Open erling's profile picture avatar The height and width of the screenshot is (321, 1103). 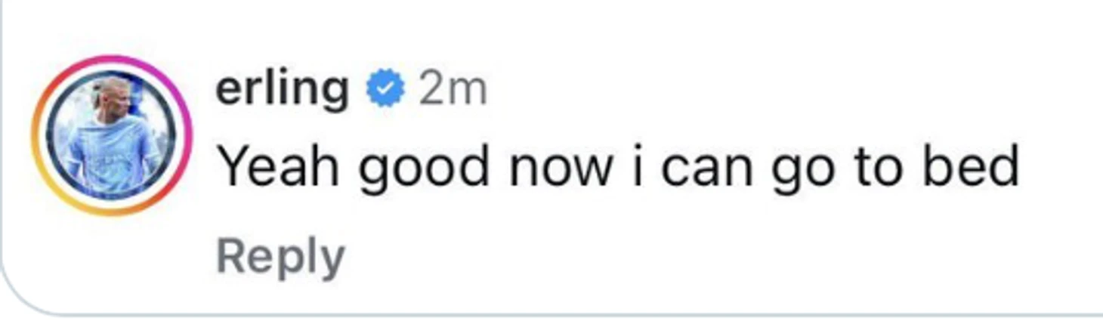pos(111,136)
